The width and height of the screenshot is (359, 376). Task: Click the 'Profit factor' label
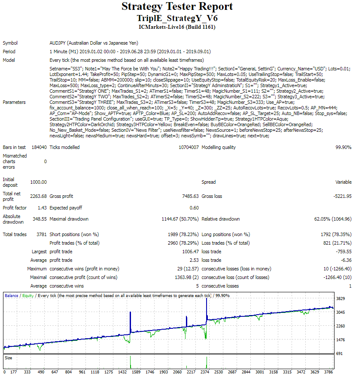click(x=15, y=208)
